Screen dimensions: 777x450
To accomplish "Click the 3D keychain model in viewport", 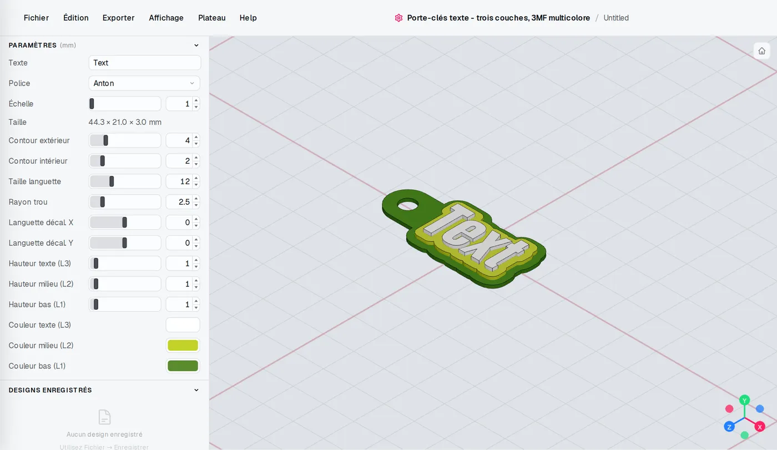I will [x=464, y=239].
